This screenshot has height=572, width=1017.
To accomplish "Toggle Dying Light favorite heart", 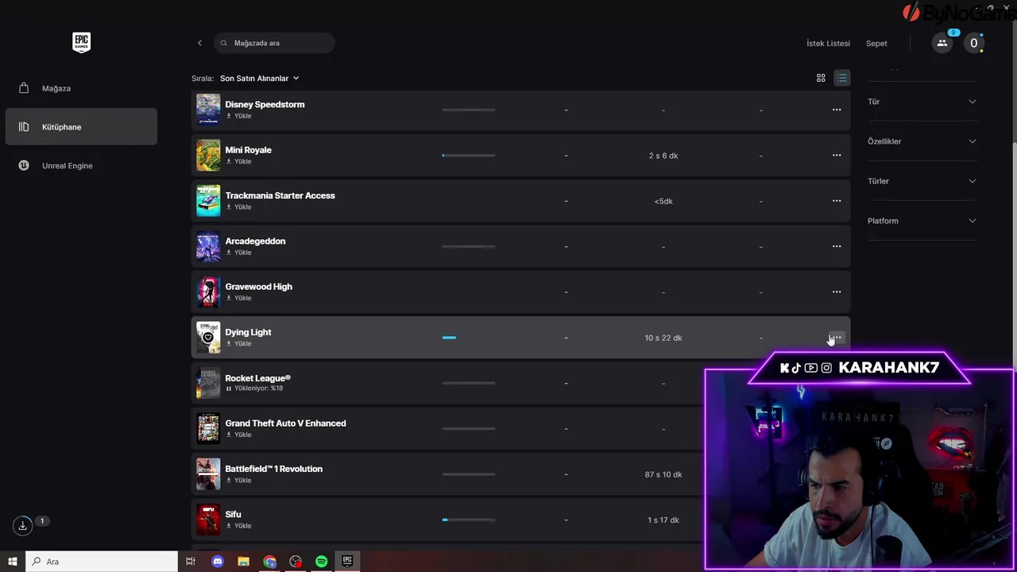I will (208, 338).
